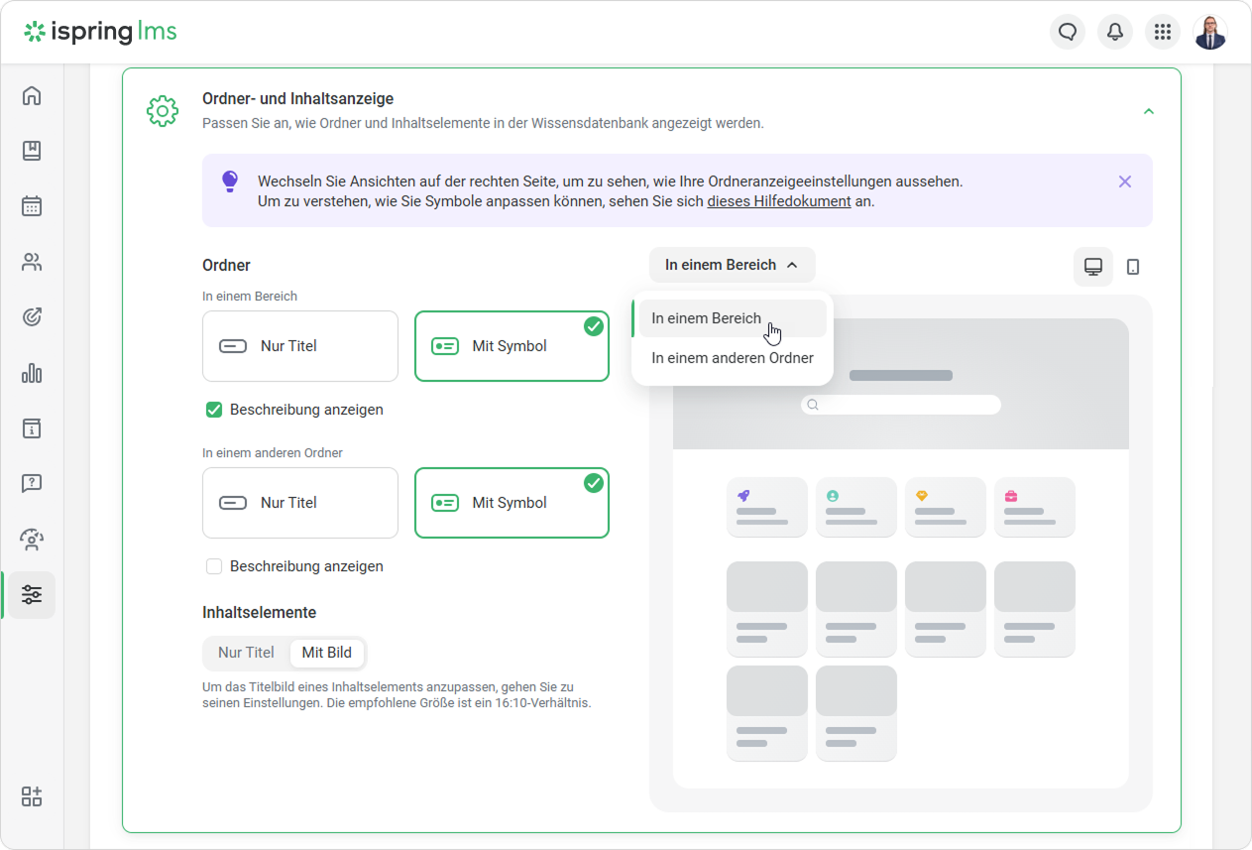Open the 'dieses Hilfedokument' link
This screenshot has width=1252, height=850.
point(779,201)
